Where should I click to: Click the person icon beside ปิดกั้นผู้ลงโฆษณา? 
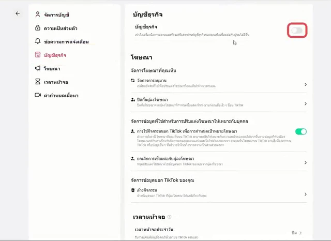pyautogui.click(x=133, y=99)
